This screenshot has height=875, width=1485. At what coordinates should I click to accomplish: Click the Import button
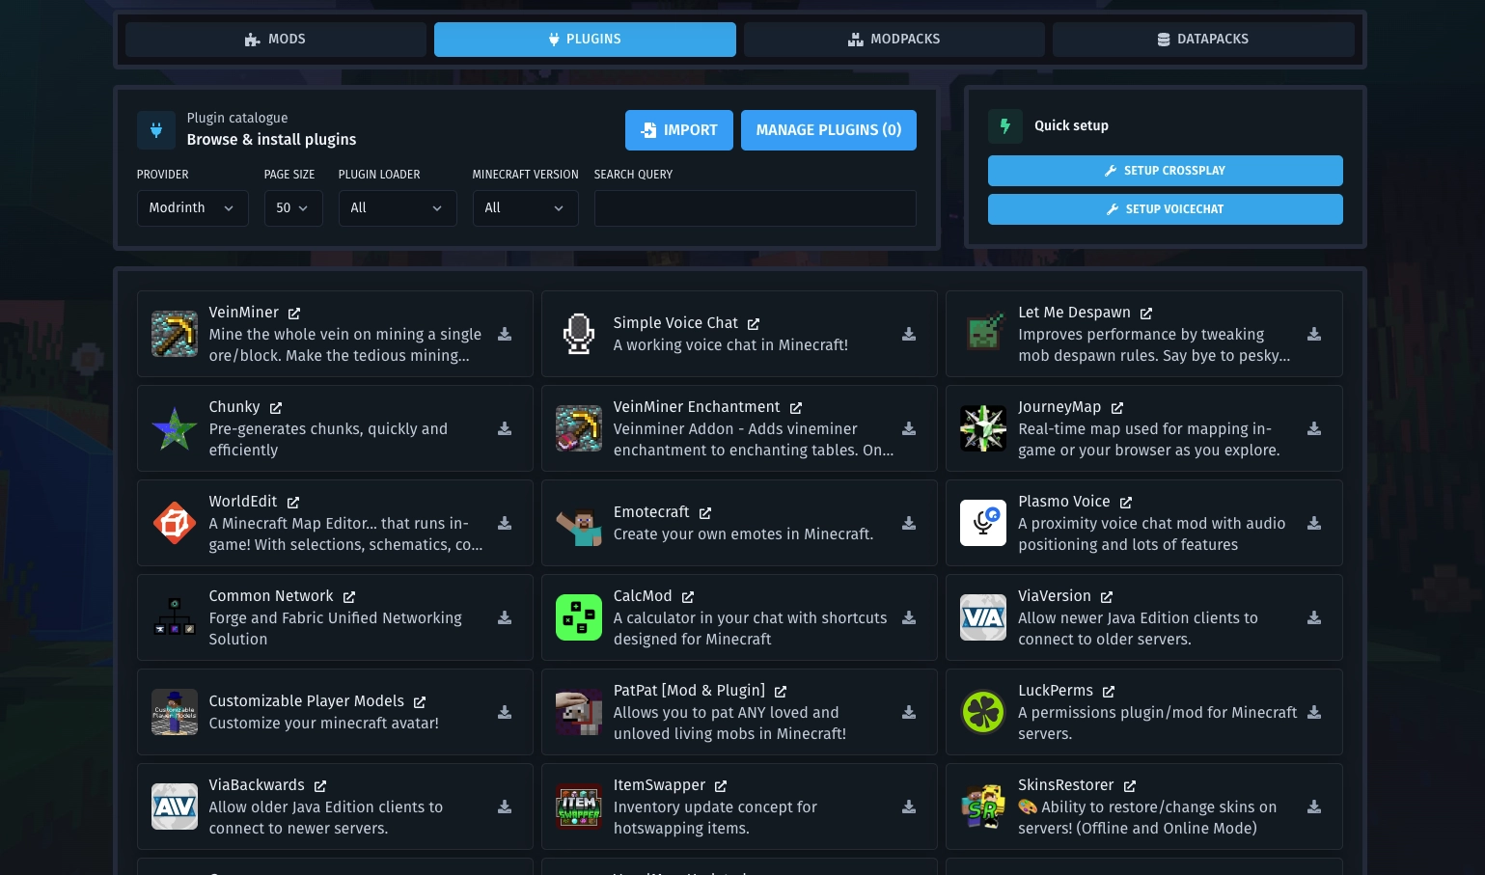pyautogui.click(x=679, y=130)
